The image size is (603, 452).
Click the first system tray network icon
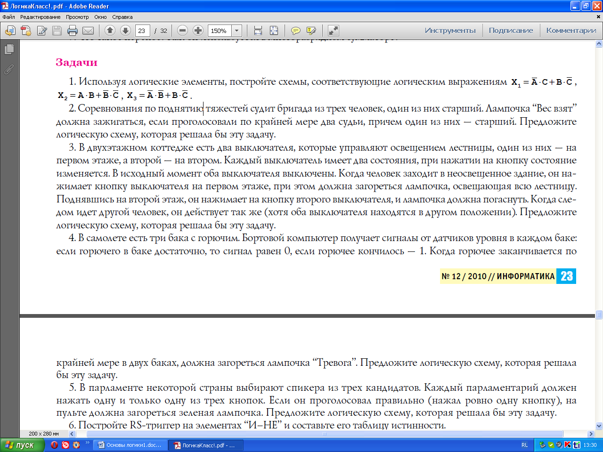(542, 445)
